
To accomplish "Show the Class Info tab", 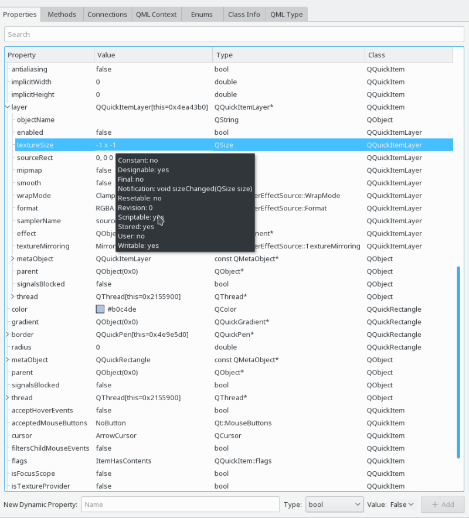I will (x=244, y=15).
